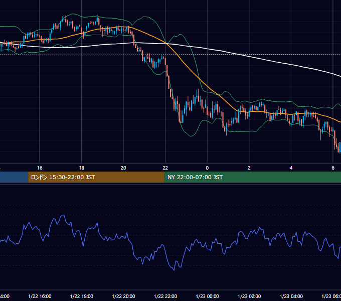Click the 1/22 22:00 label on the oscillator axis
This screenshot has width=341, height=301.
pos(165,296)
